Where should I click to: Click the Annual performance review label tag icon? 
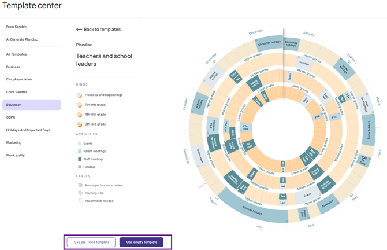click(x=80, y=185)
